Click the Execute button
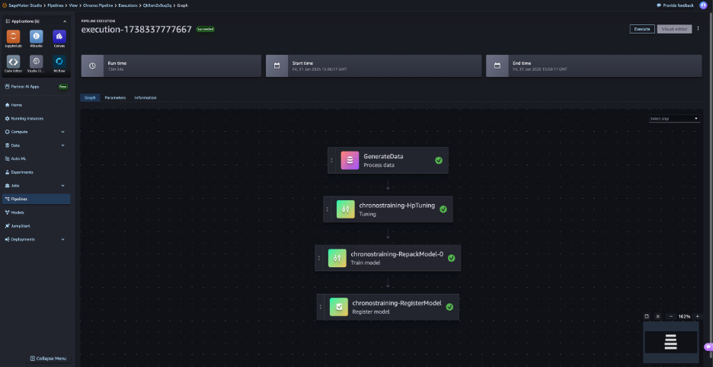713x367 pixels. tap(641, 29)
